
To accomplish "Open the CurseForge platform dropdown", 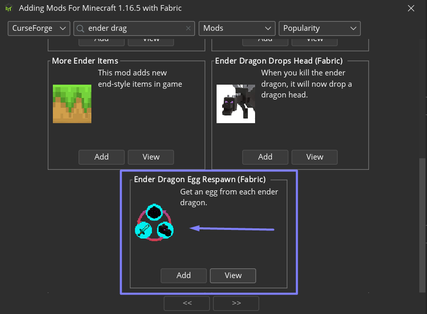I will coord(39,28).
